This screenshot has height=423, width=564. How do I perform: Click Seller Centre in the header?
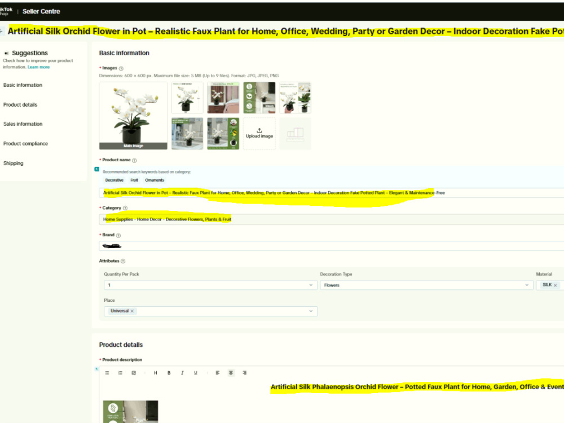click(x=41, y=11)
